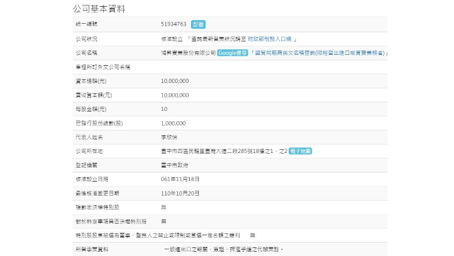Click the 統一編號 row label
This screenshot has height=256, width=454.
point(87,24)
